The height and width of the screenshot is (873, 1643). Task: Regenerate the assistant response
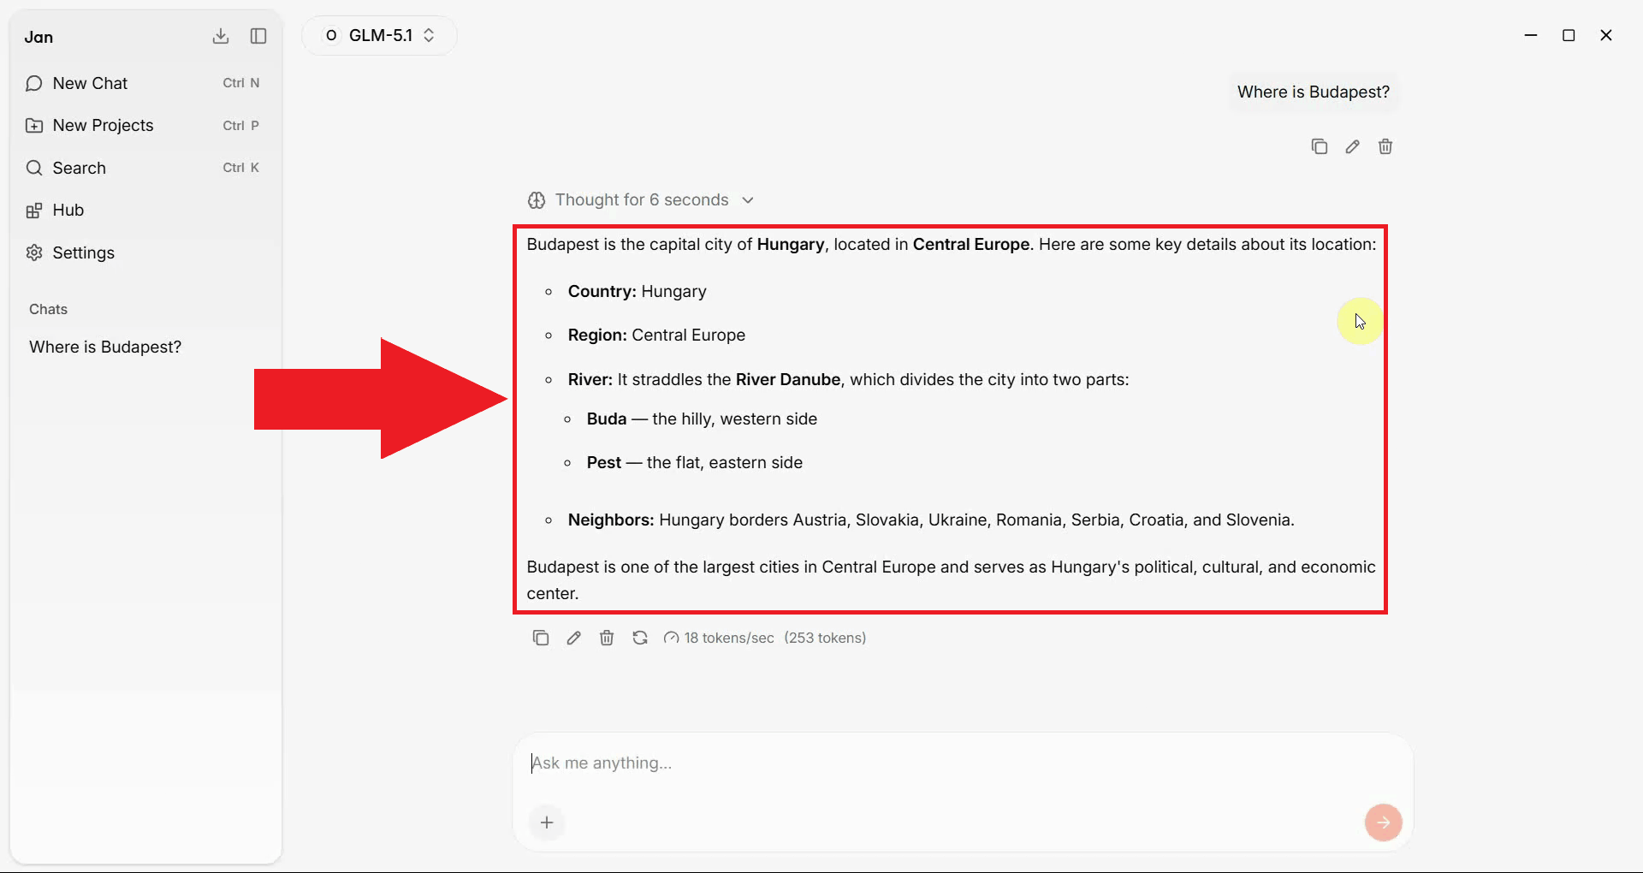coord(640,638)
